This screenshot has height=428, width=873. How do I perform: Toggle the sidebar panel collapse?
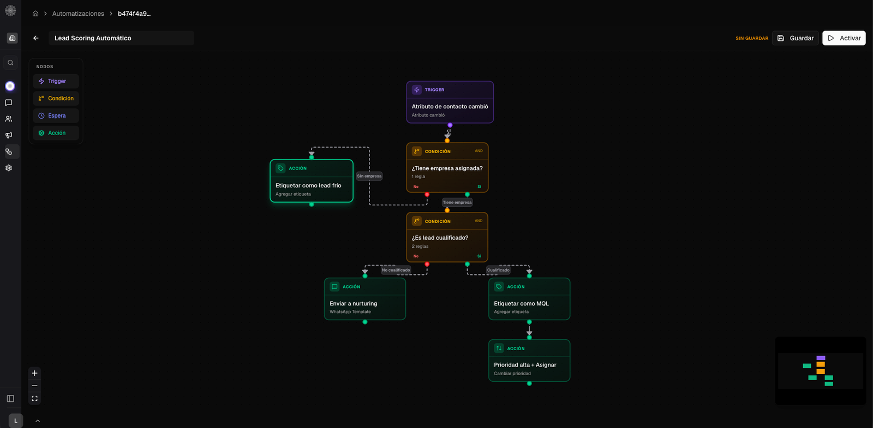click(x=10, y=399)
